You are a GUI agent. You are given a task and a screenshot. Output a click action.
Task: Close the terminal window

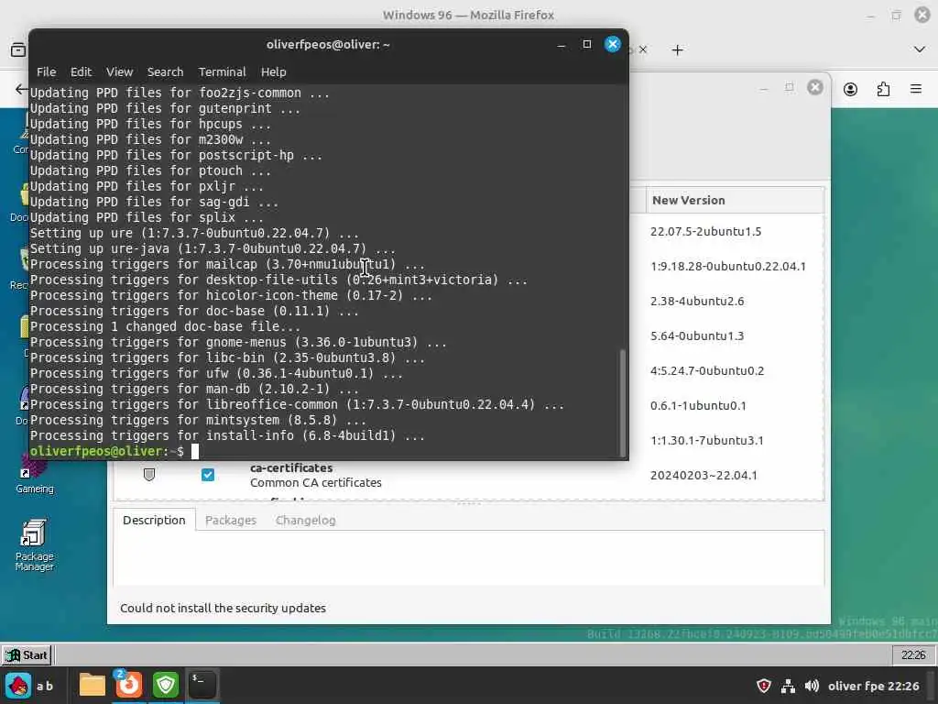[613, 44]
